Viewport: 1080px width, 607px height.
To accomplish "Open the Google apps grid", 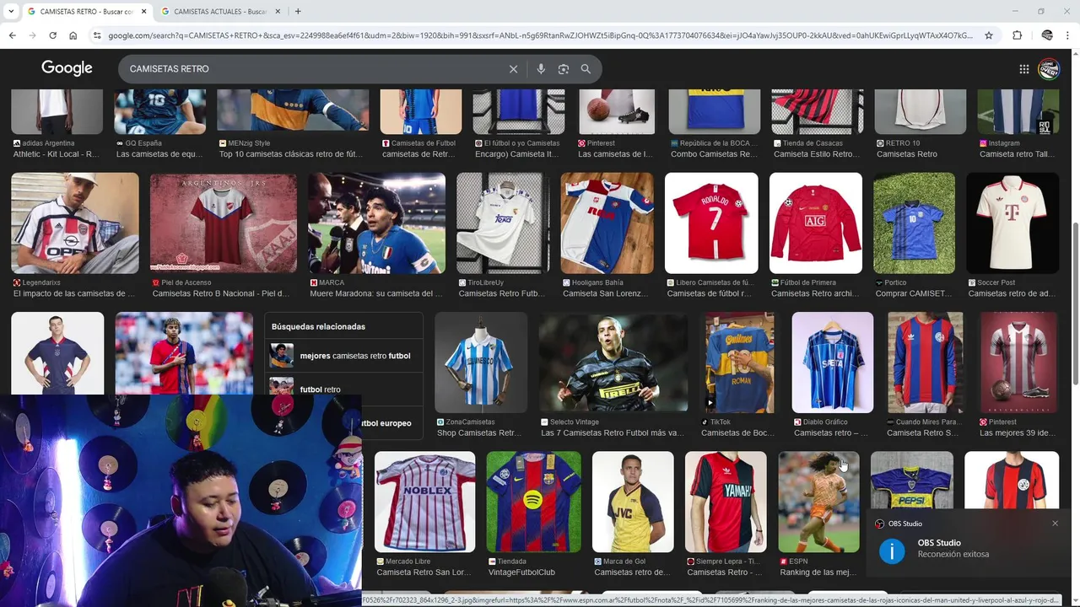I will 1023,69.
